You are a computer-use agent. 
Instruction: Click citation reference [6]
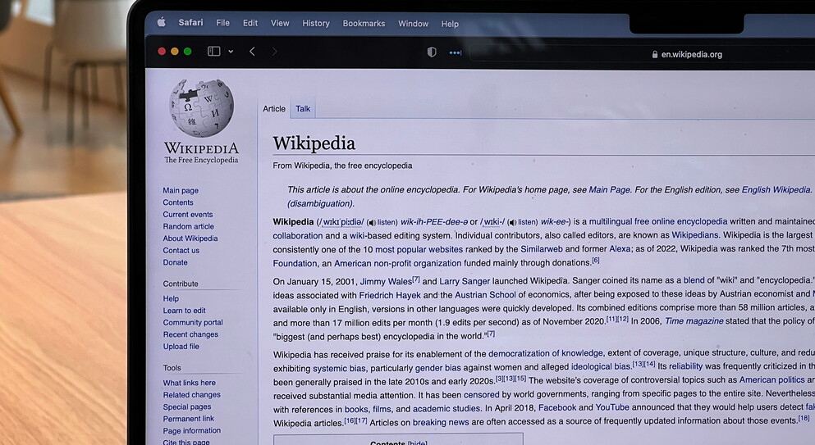click(596, 261)
